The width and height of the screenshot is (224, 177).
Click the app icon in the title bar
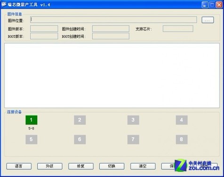4,5
